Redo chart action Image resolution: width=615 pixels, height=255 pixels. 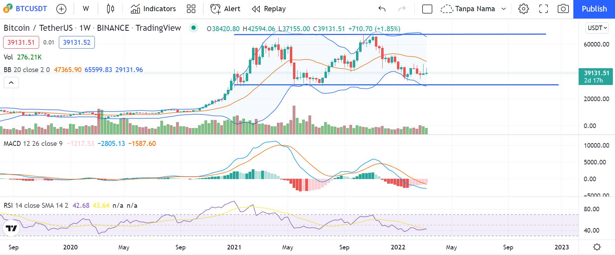coord(402,9)
